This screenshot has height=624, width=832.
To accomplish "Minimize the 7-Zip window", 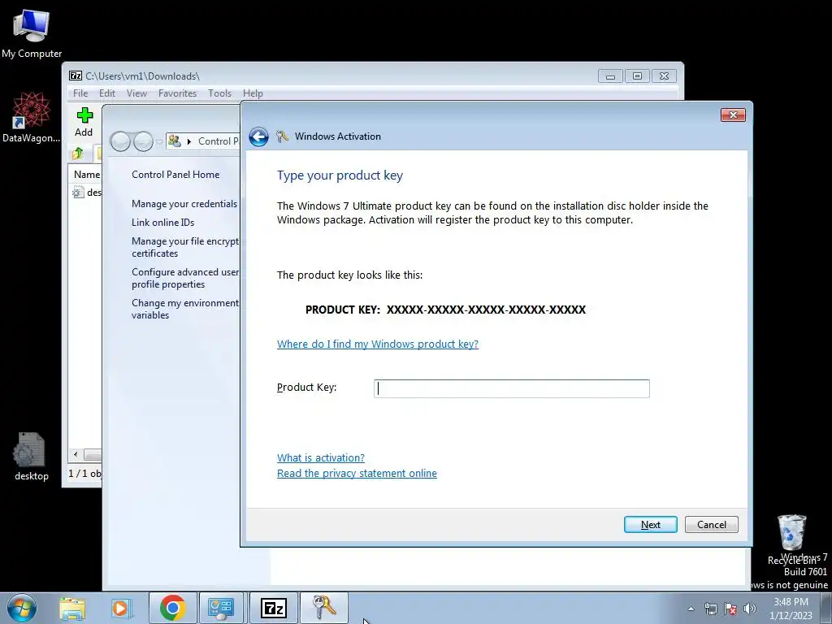I will (610, 76).
